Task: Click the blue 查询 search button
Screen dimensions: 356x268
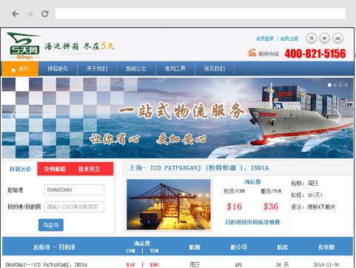Action: 51,225
